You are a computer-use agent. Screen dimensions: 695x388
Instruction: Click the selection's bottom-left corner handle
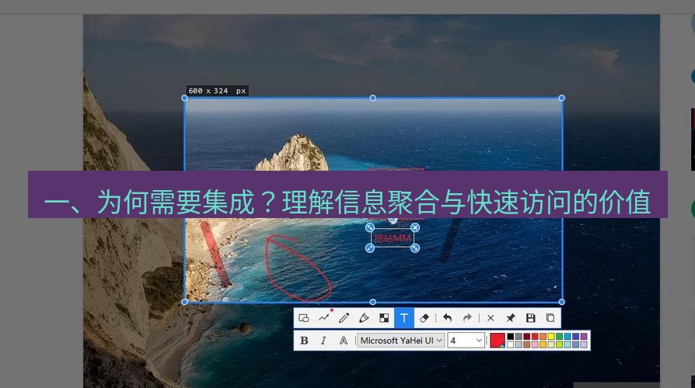pos(185,302)
